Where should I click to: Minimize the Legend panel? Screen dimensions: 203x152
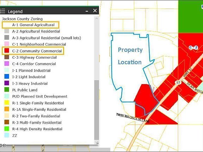[87, 11]
